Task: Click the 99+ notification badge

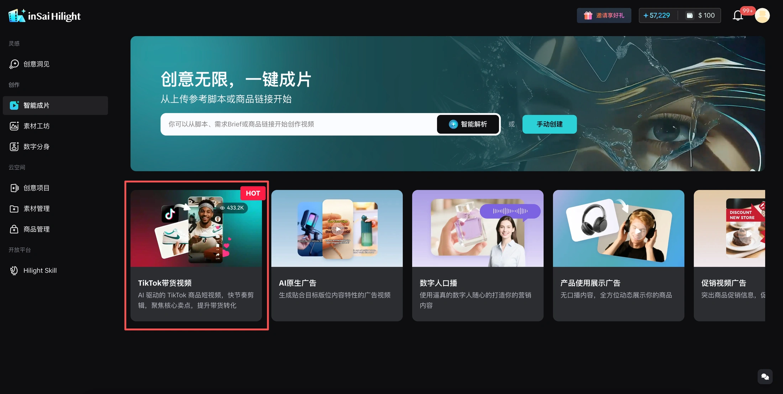Action: (747, 11)
